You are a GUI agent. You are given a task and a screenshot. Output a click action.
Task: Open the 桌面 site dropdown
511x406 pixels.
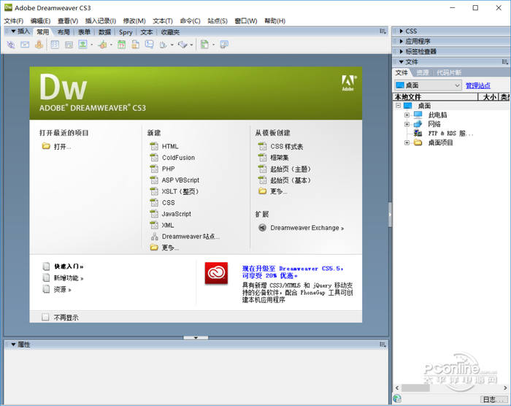coord(428,85)
